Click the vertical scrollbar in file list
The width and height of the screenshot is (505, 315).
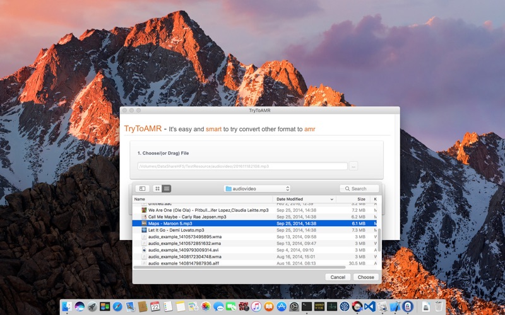[x=379, y=240]
